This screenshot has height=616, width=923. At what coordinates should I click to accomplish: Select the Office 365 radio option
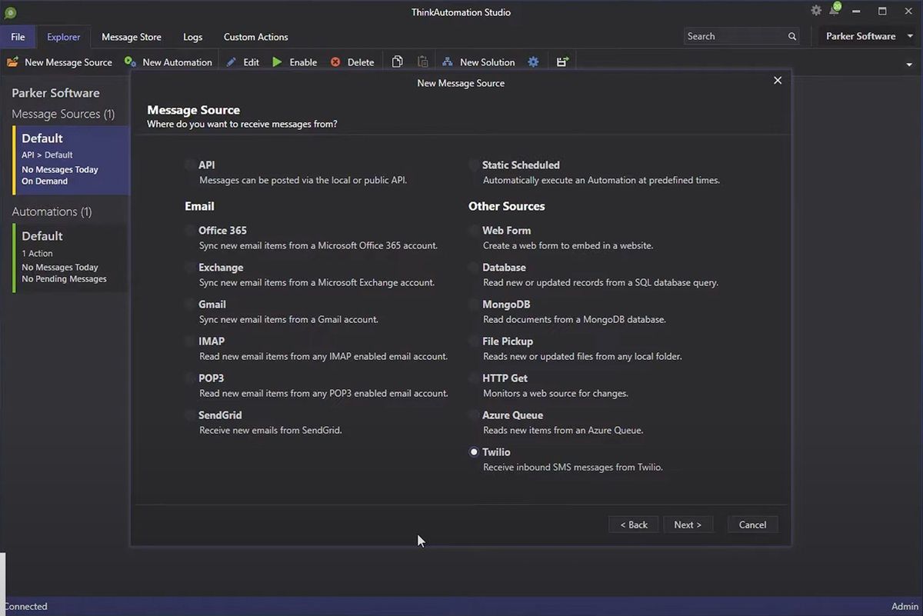[190, 231]
